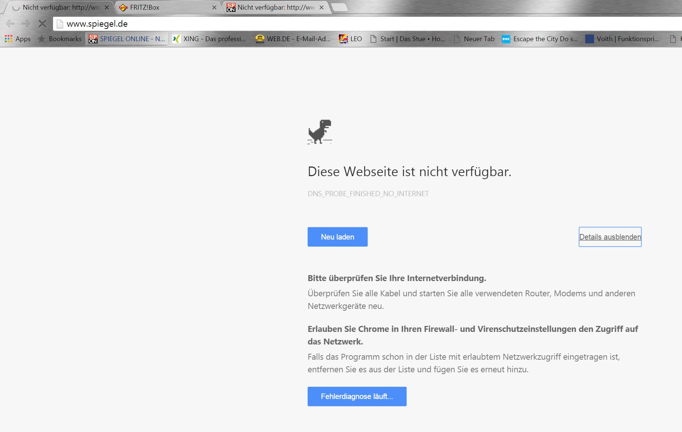Open the Neuer Tab bookmark
The width and height of the screenshot is (682, 432).
(474, 39)
